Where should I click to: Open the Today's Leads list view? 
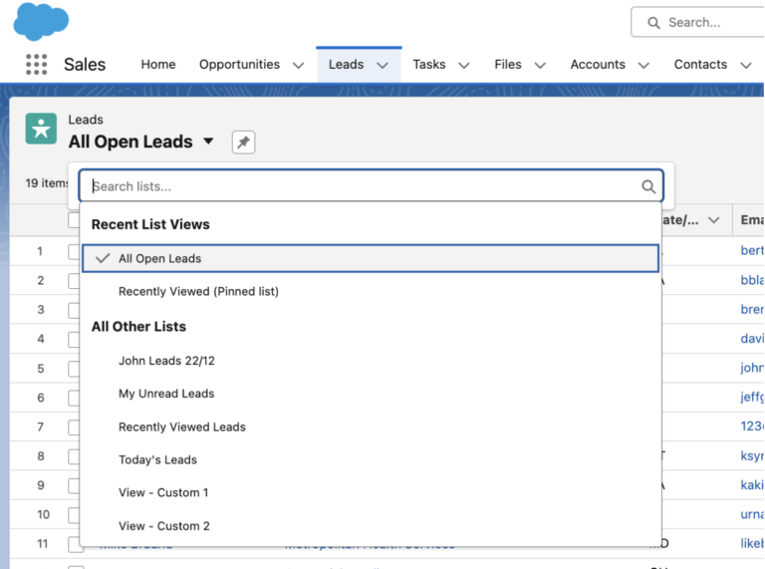point(157,459)
